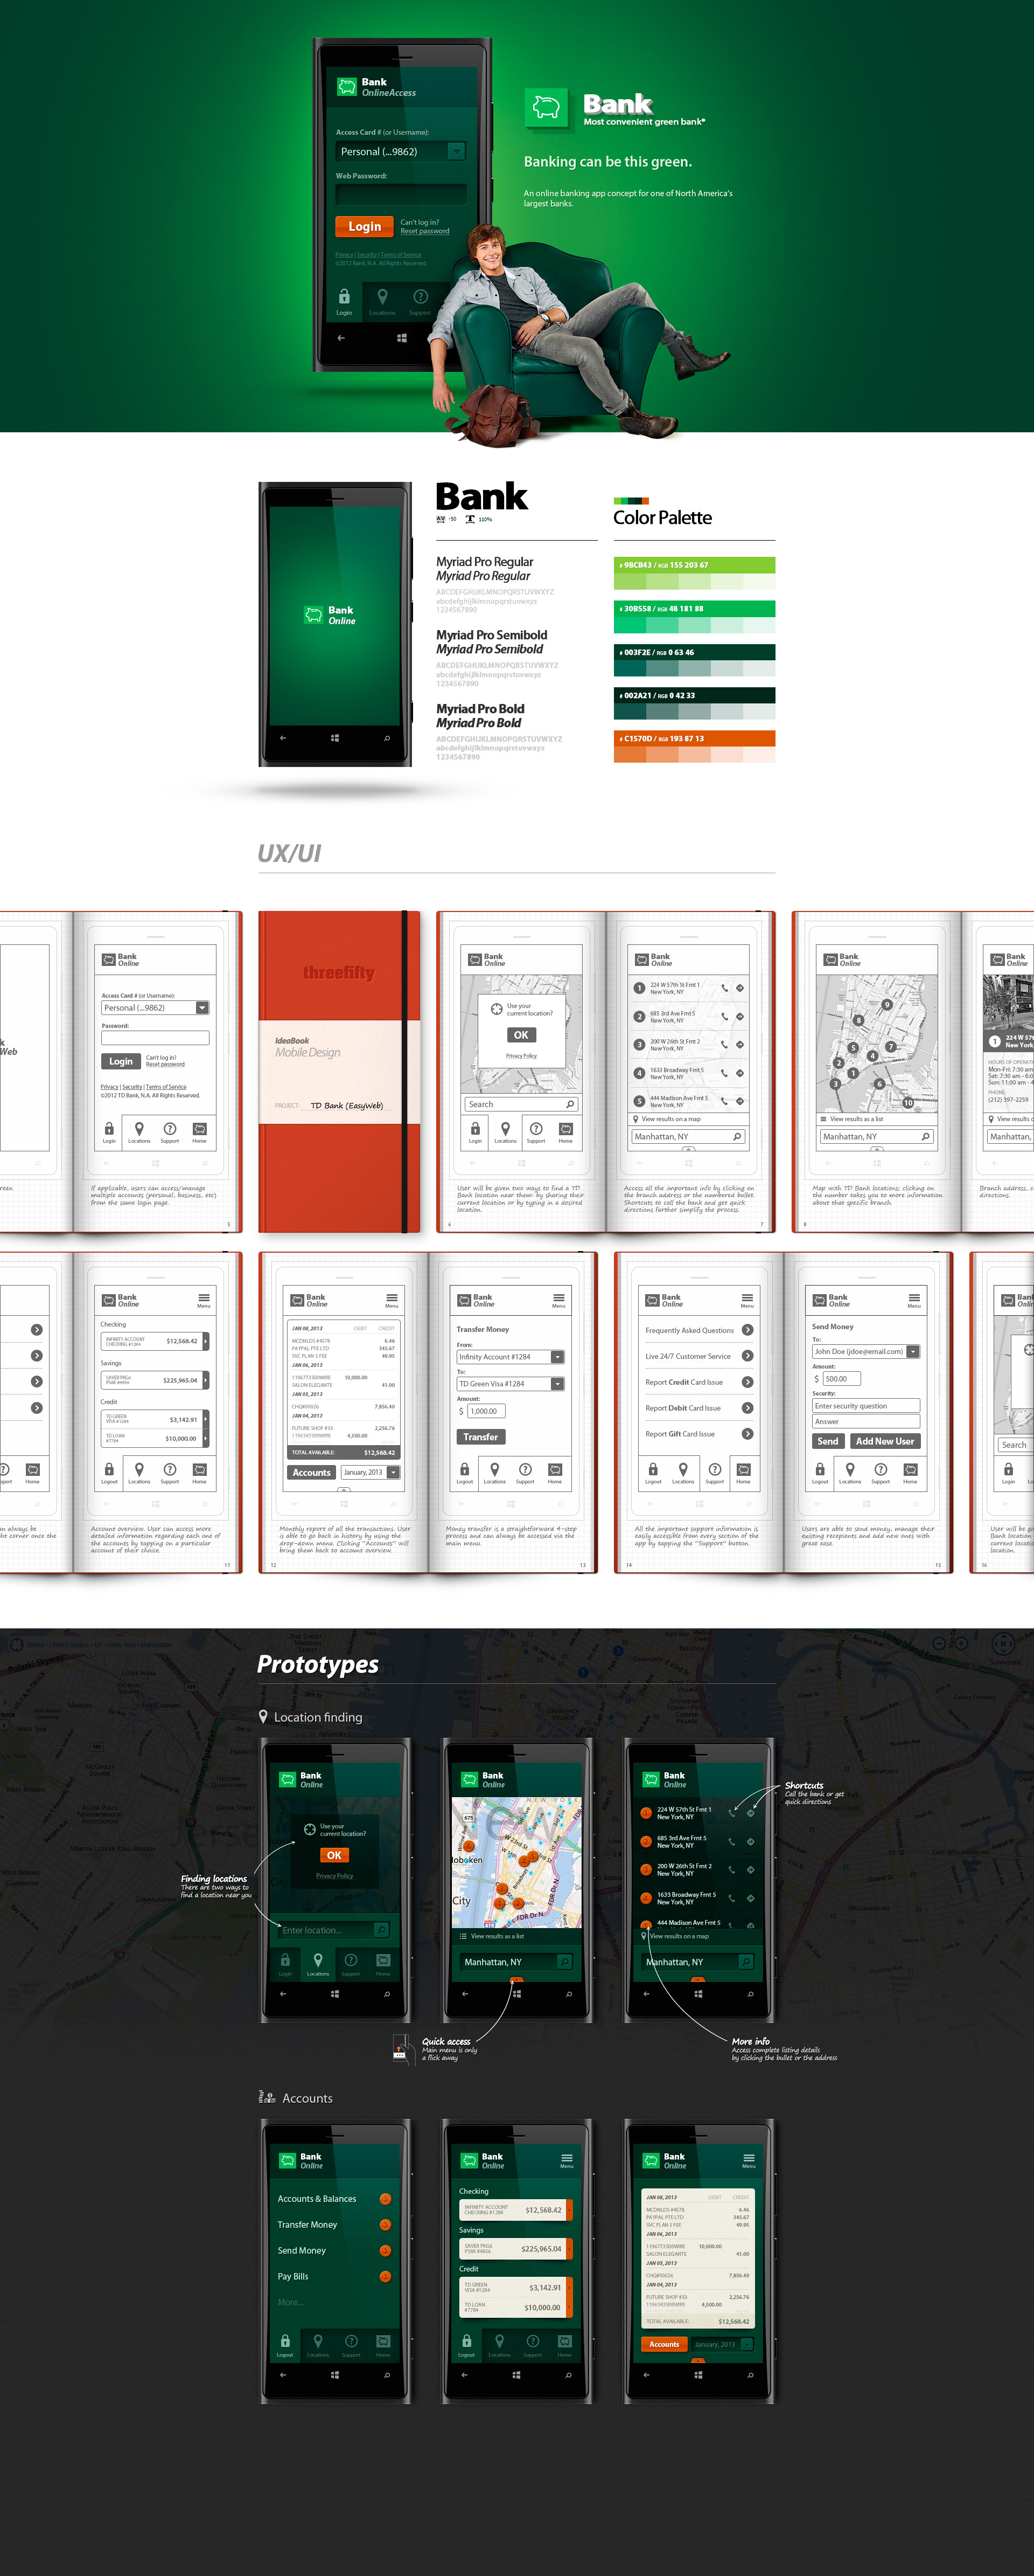Click the search magnifier icon in the Enter location field
Screen dimensions: 1034x2576
click(x=381, y=1930)
